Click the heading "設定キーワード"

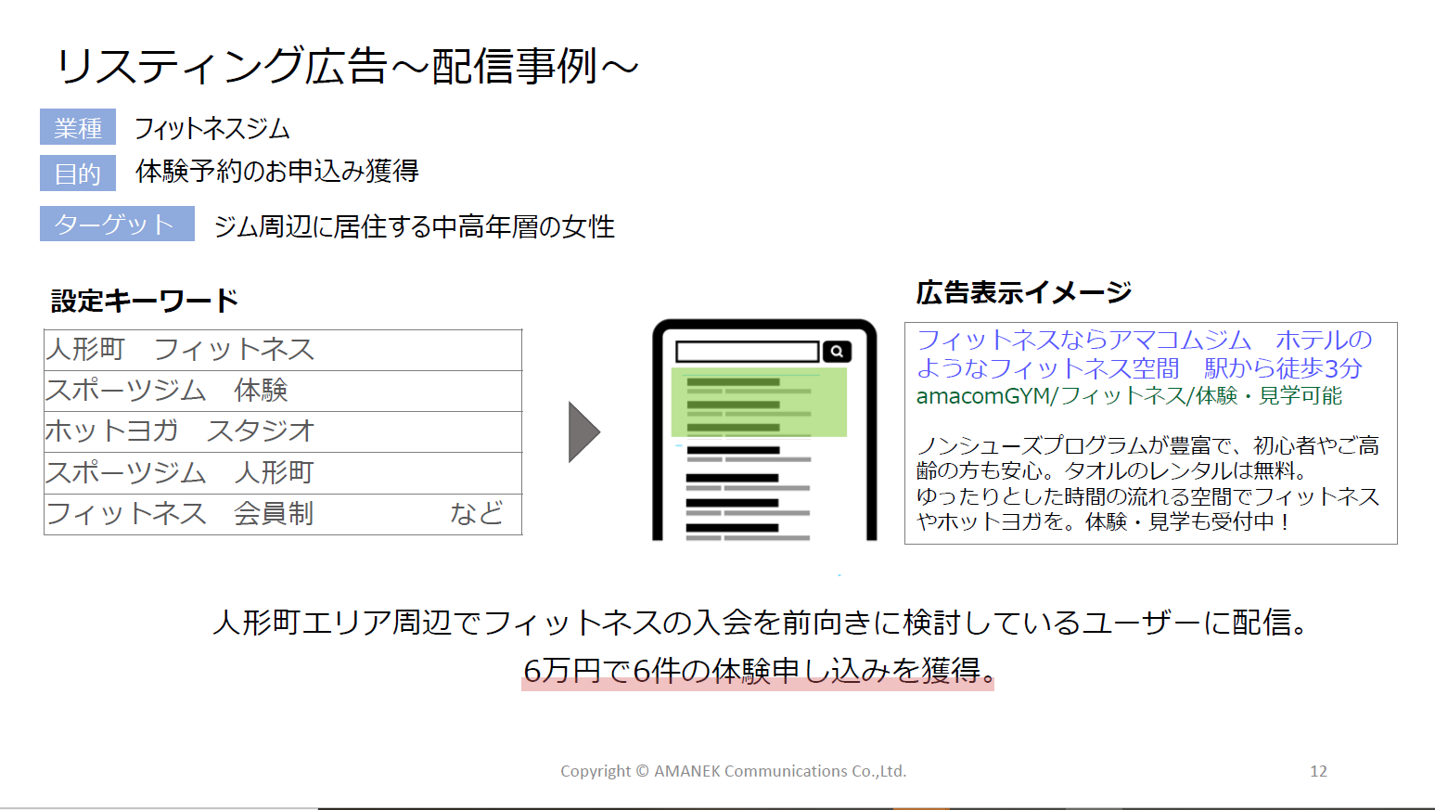(145, 301)
